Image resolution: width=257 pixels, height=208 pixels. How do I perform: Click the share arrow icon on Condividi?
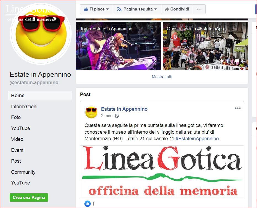167,9
